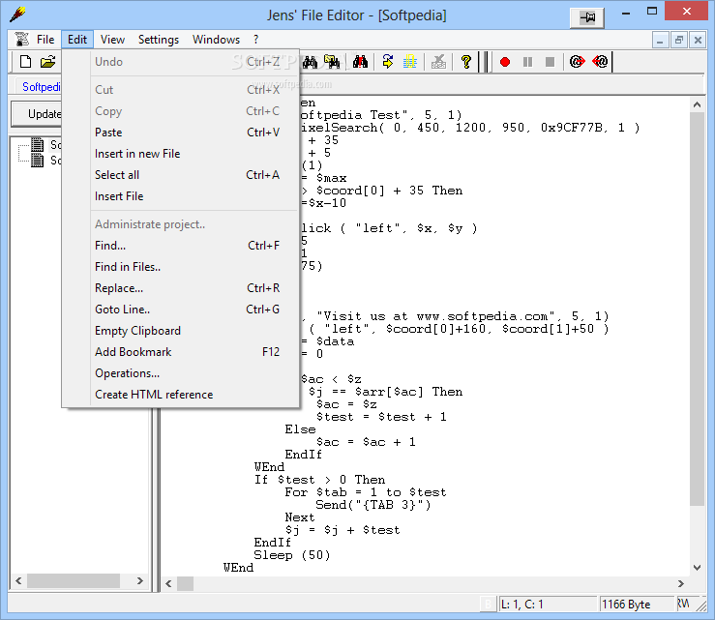715x620 pixels.
Task: Open the ? help menu
Action: click(255, 40)
